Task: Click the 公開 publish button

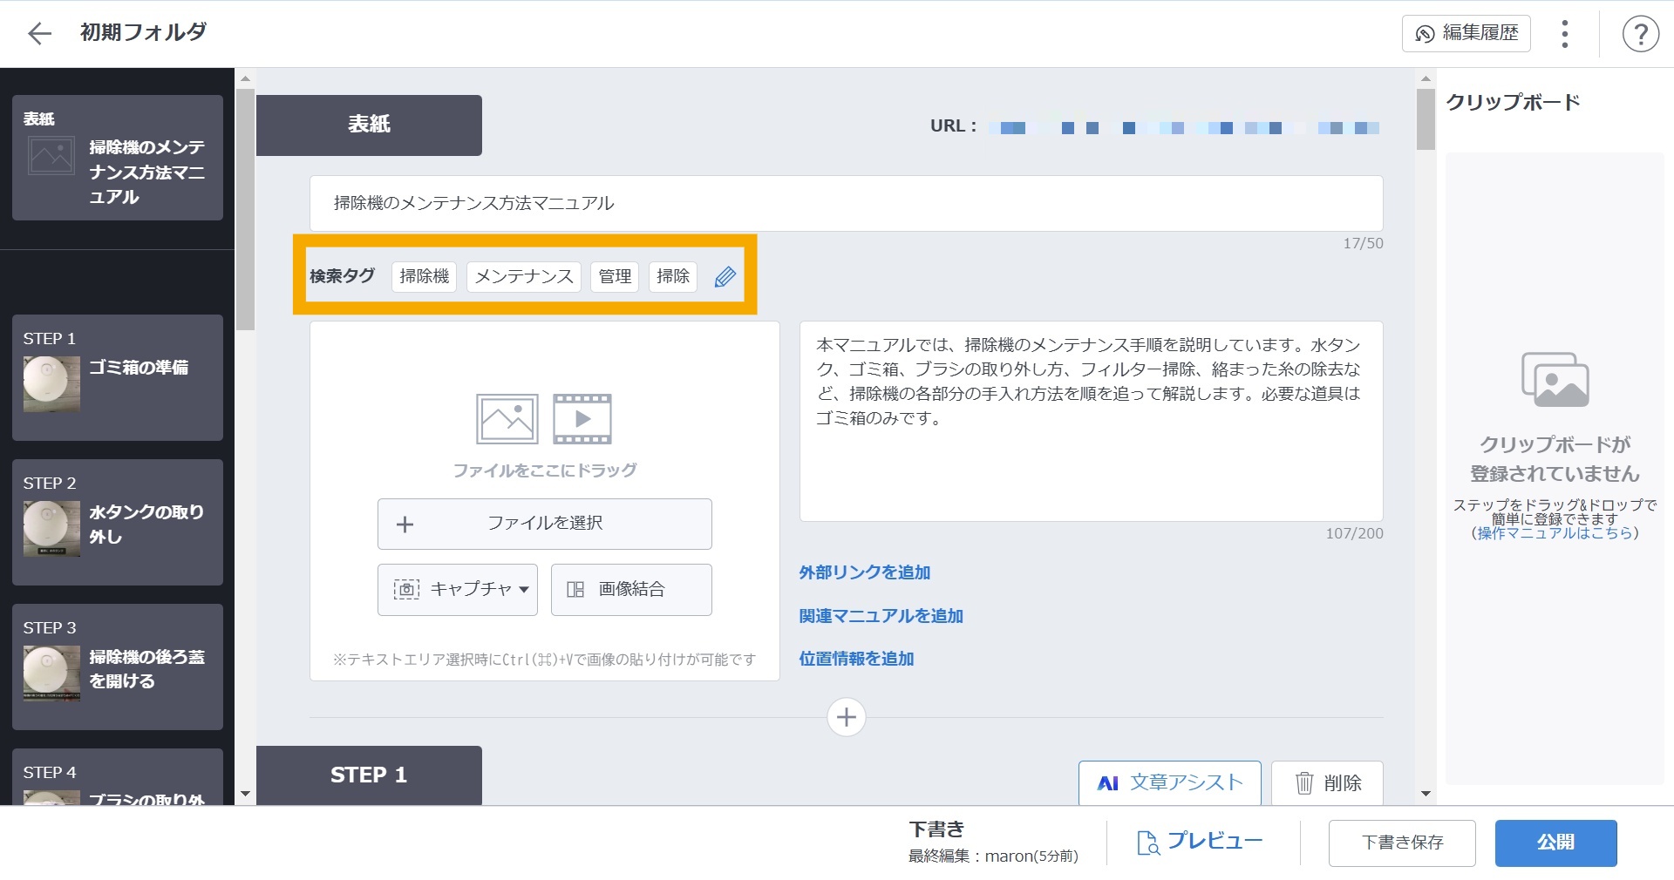Action: [1555, 843]
